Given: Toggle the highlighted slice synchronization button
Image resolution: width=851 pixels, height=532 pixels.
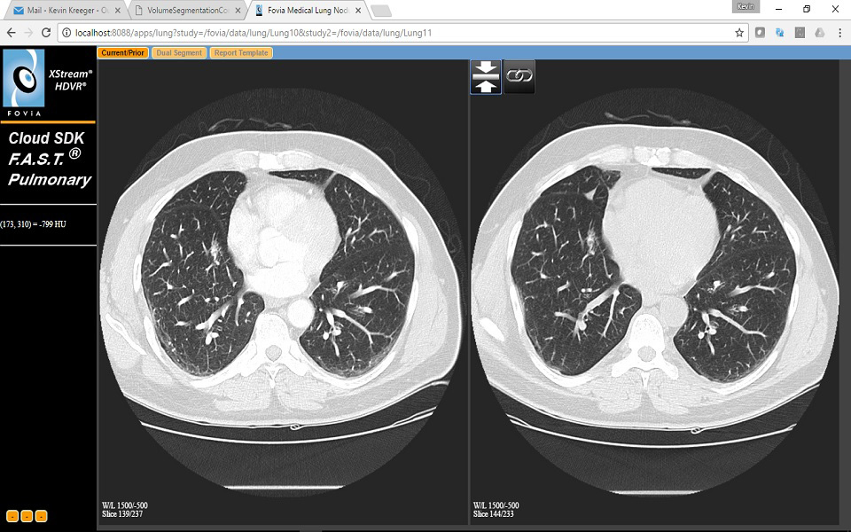Looking at the screenshot, I should (486, 76).
